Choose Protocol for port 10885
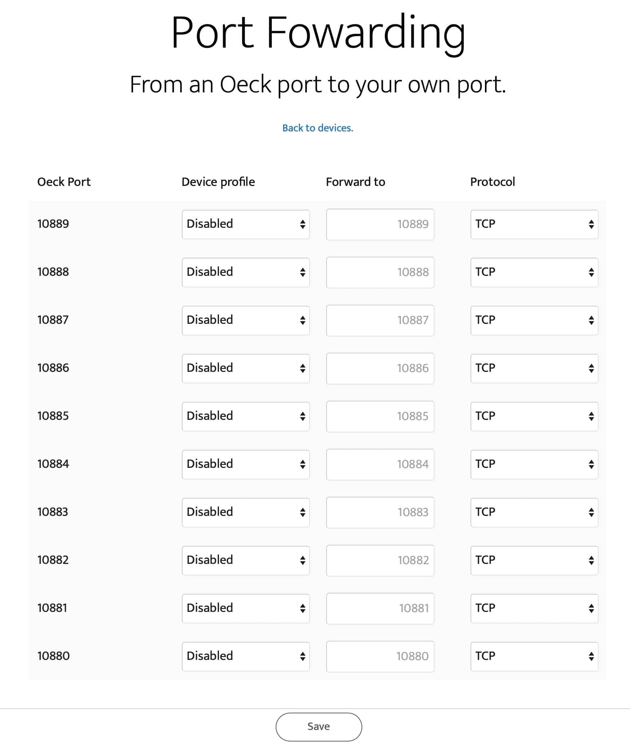This screenshot has width=630, height=748. tap(534, 416)
